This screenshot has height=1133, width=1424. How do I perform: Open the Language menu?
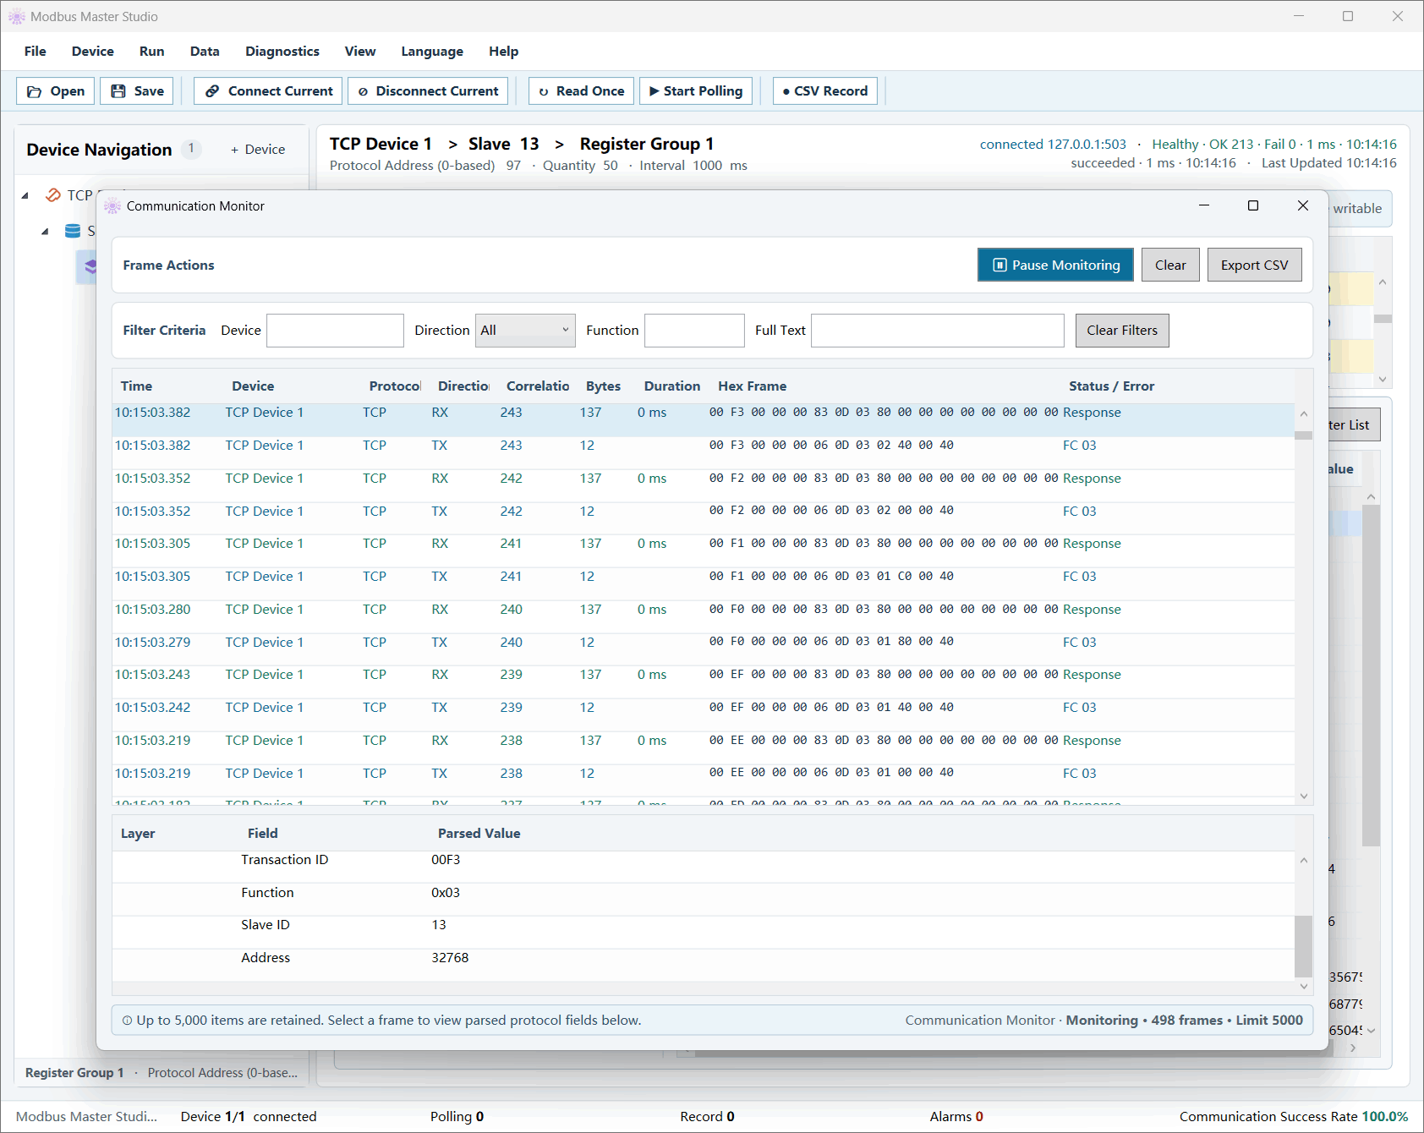click(432, 52)
